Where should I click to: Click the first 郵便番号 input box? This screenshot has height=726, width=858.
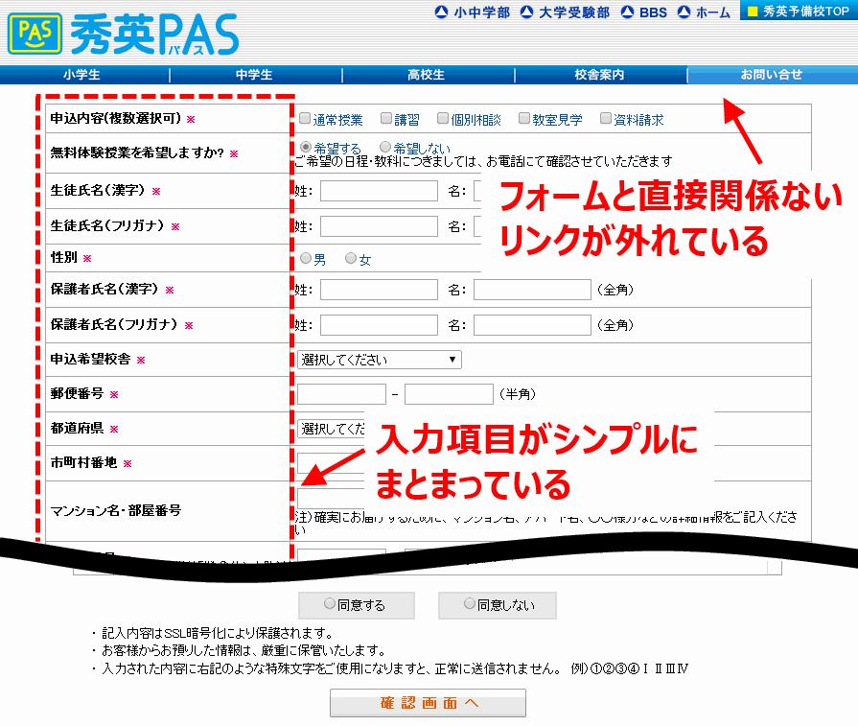pyautogui.click(x=341, y=393)
